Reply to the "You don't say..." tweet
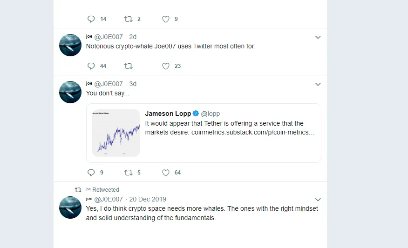This screenshot has height=248, width=408. (91, 173)
